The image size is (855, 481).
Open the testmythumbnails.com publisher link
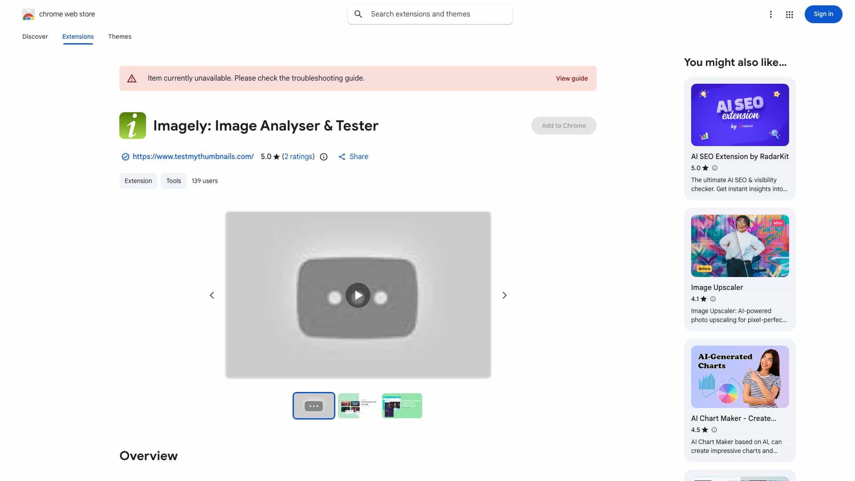(193, 157)
